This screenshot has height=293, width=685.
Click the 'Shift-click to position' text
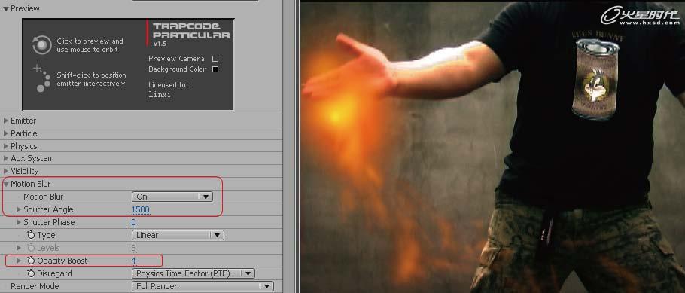pos(91,75)
